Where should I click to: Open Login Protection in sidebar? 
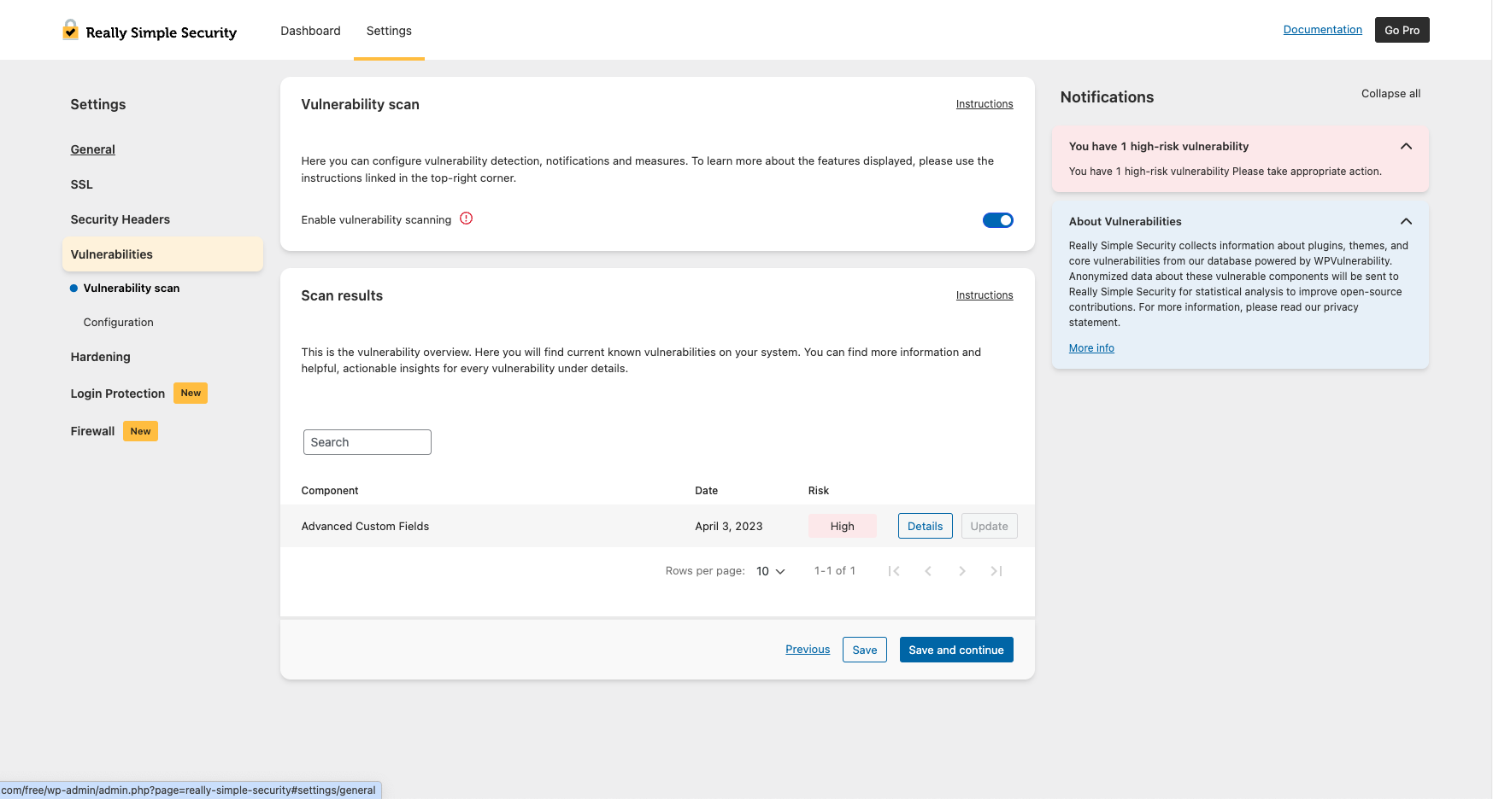pyautogui.click(x=117, y=394)
